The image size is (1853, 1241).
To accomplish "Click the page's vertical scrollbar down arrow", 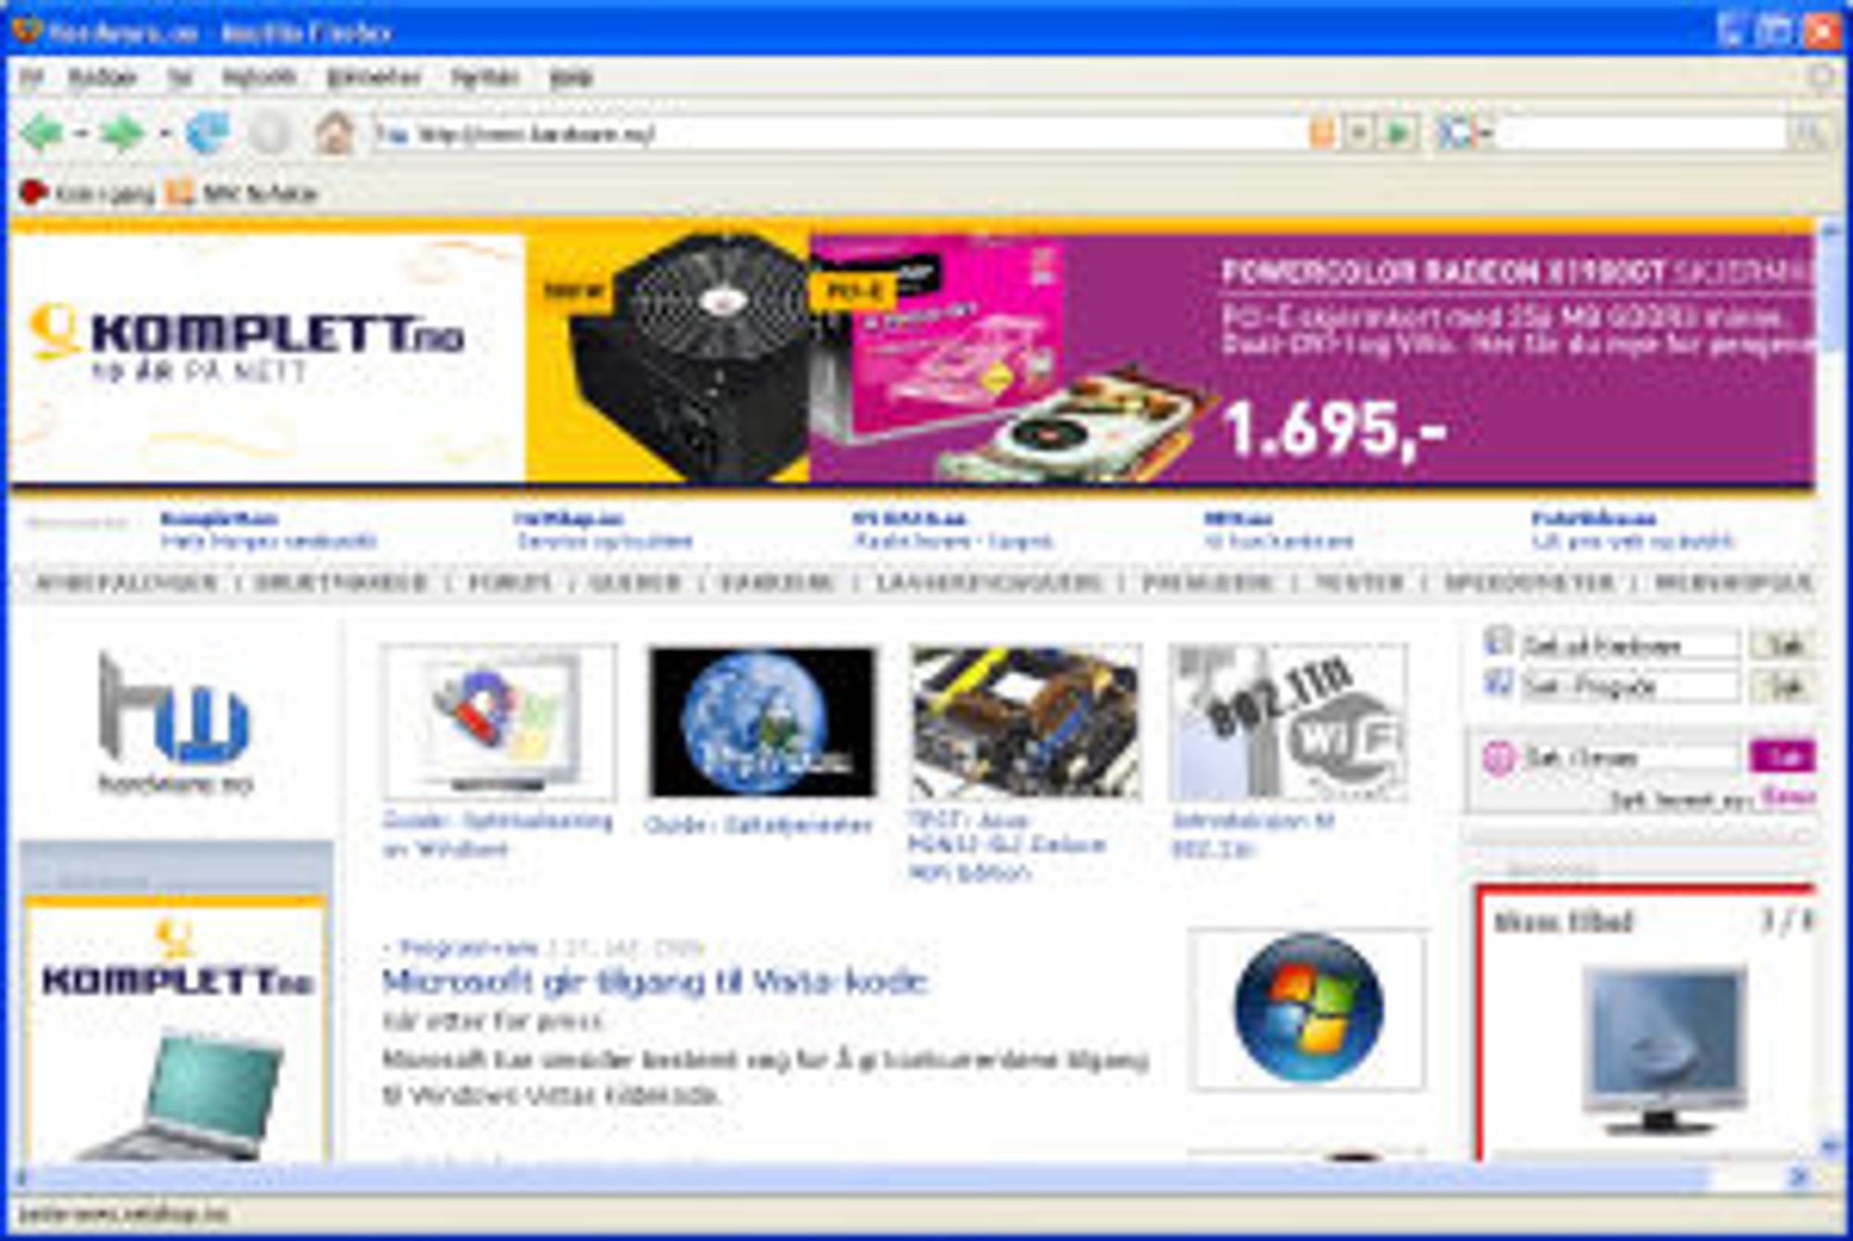I will [x=1831, y=1147].
